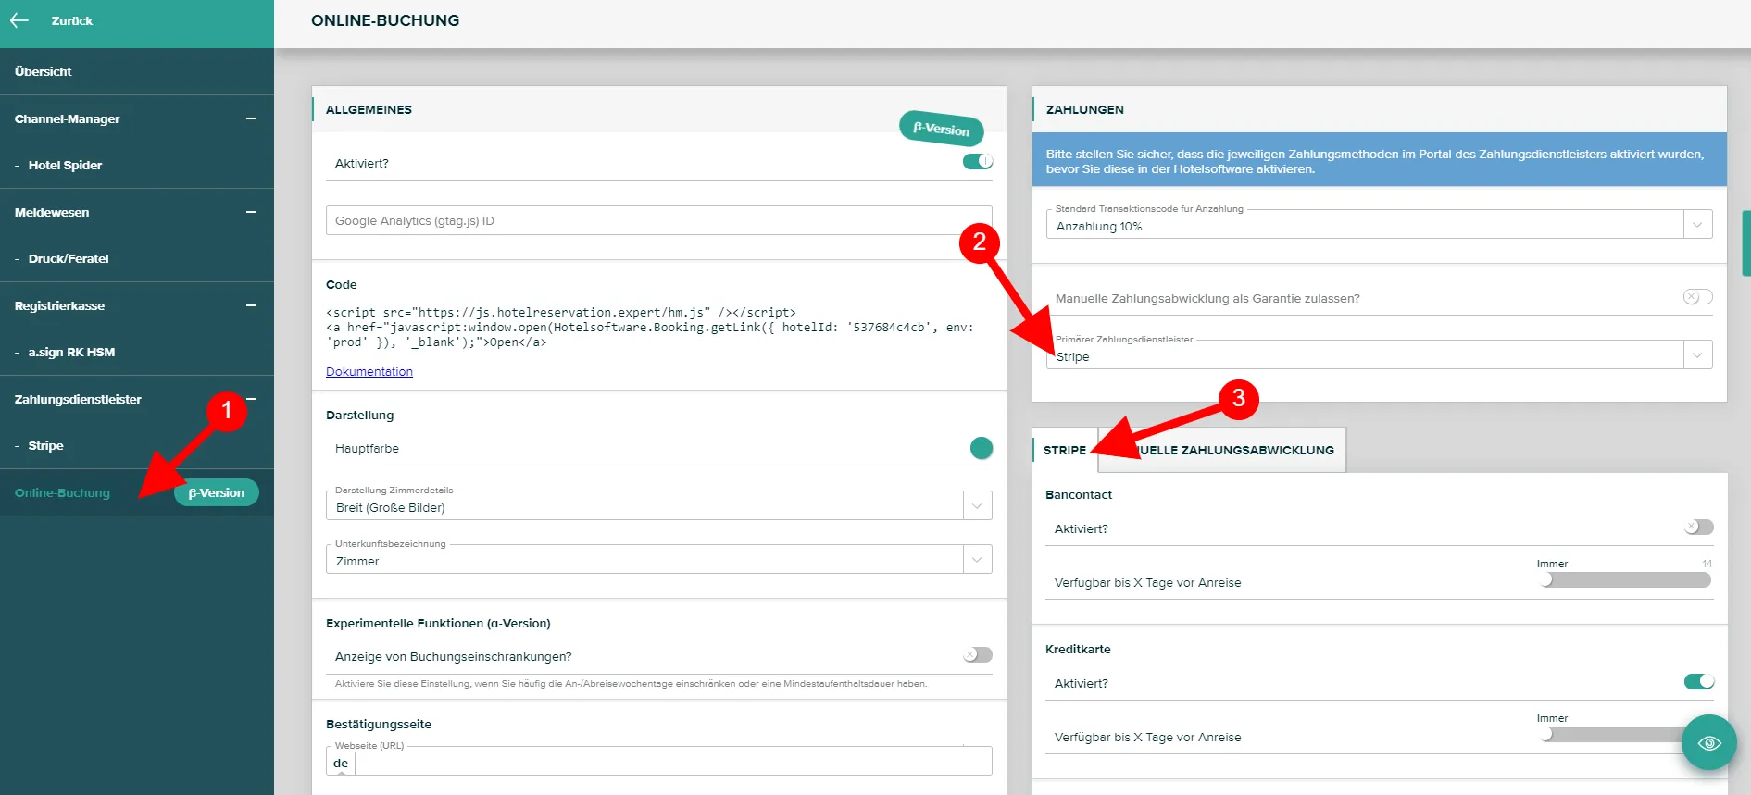1751x795 pixels.
Task: Go back using the Zurück link
Action: click(72, 20)
